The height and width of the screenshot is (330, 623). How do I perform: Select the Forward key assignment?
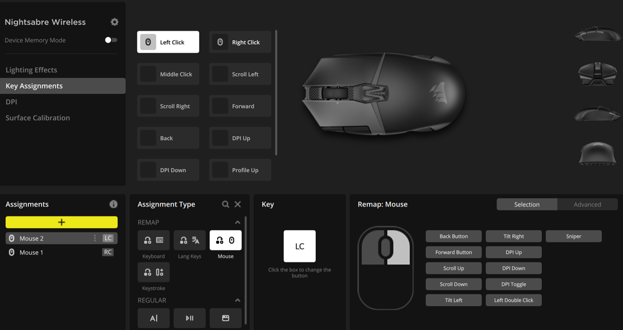(x=240, y=106)
